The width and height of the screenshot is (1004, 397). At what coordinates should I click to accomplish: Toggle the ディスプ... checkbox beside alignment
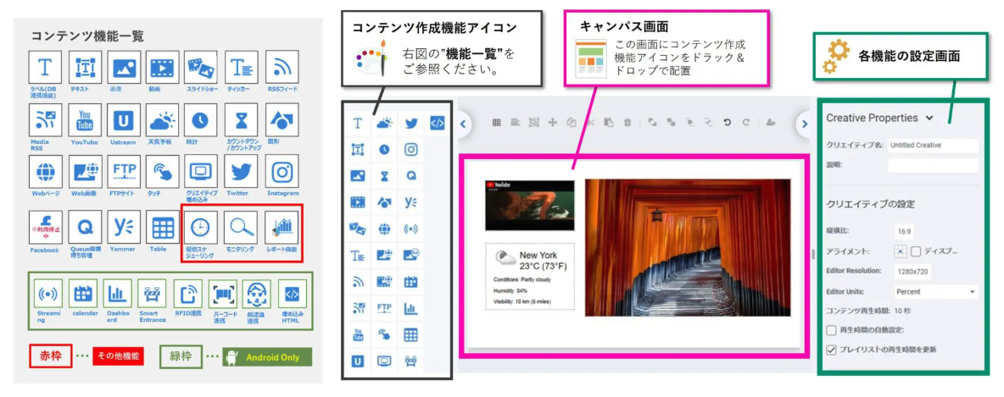pos(916,251)
